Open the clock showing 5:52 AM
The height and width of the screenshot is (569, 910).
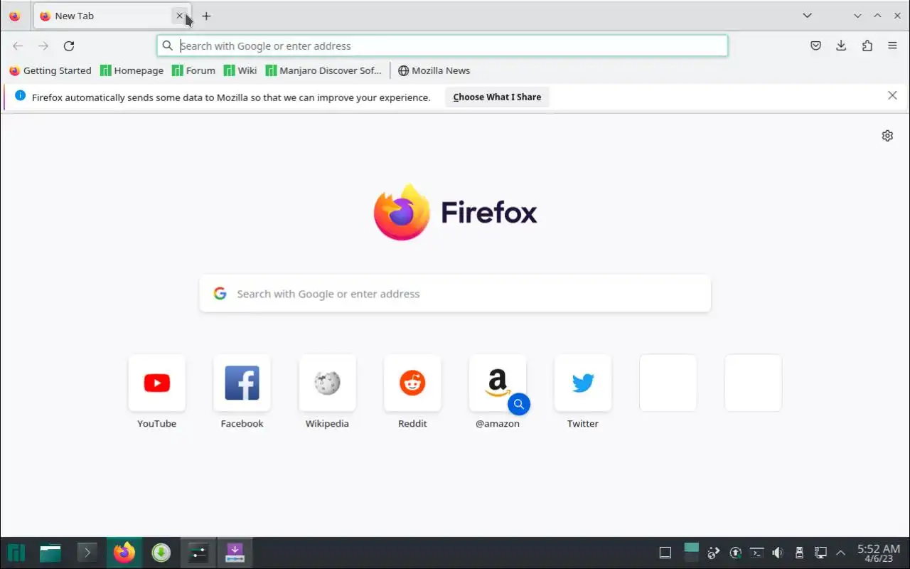click(x=879, y=553)
